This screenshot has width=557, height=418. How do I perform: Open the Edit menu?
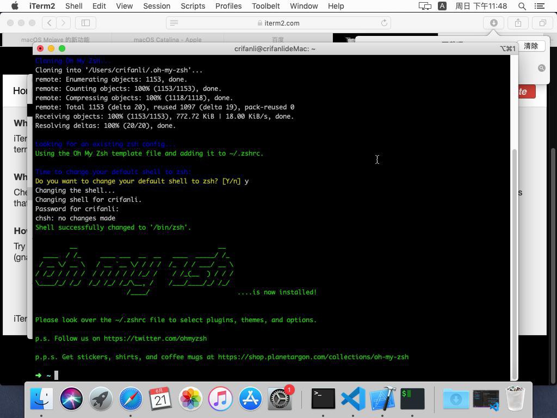99,6
